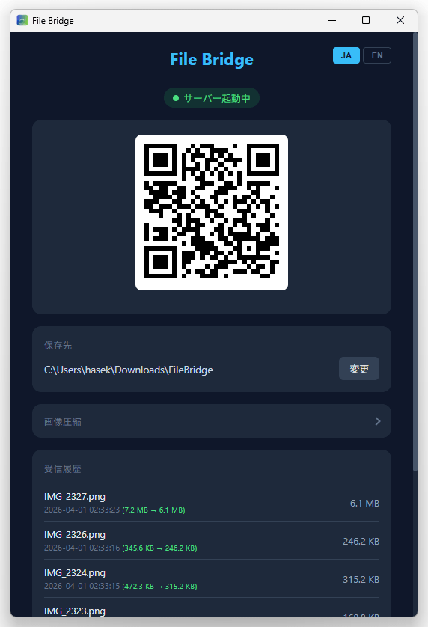
Task: Select IMG_2327.png in received history
Action: pyautogui.click(x=212, y=503)
